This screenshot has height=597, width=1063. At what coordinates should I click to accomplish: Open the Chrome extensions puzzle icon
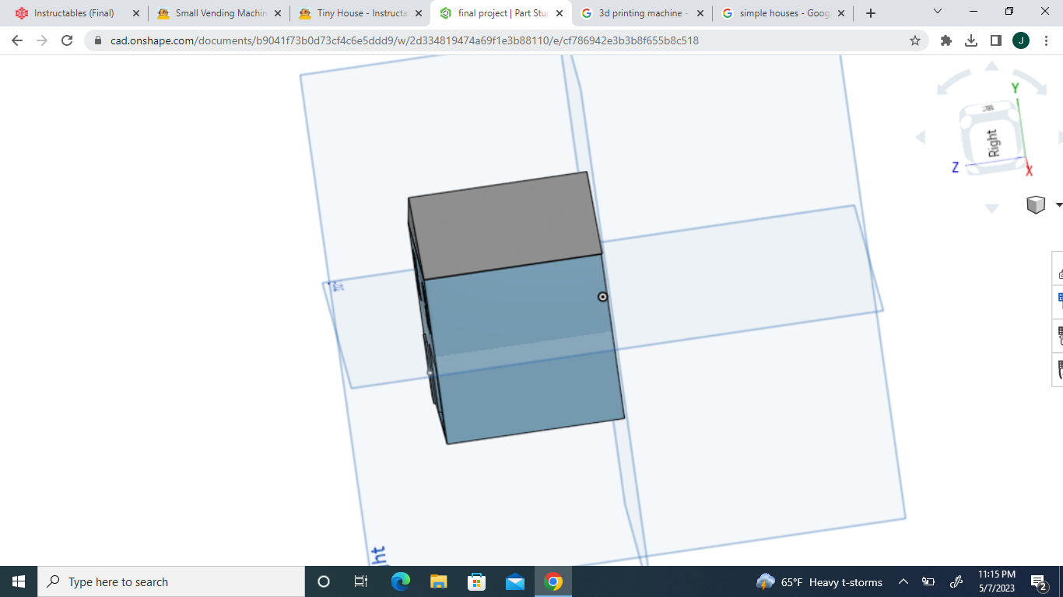point(945,40)
